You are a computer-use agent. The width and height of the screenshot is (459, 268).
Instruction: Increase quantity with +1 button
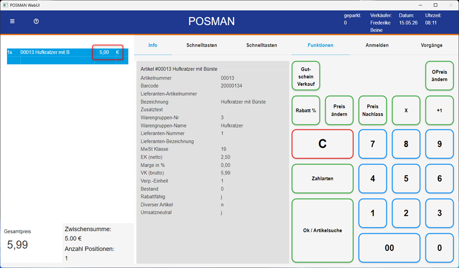[439, 111]
